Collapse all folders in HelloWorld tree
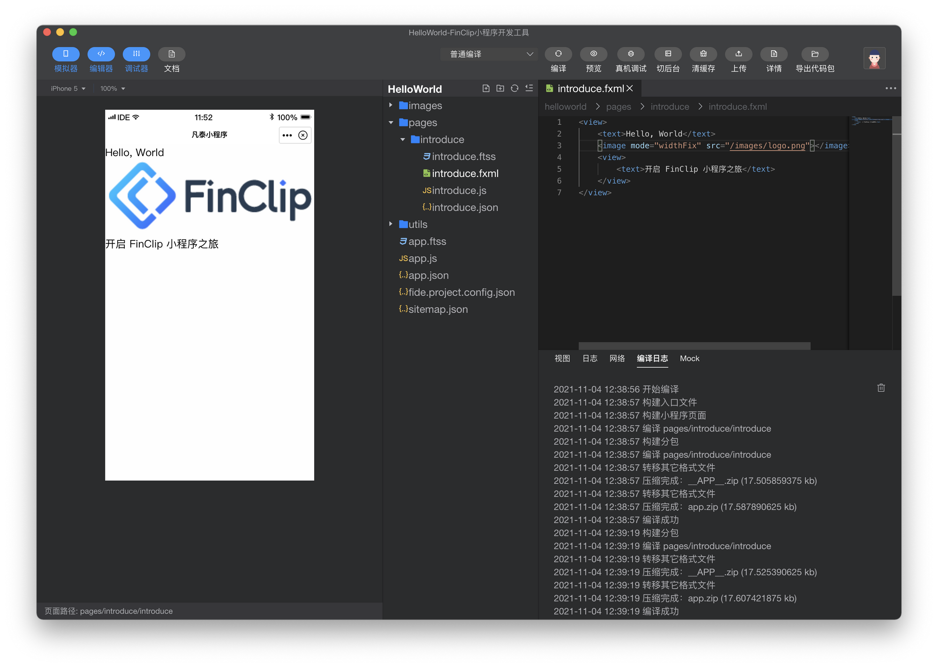 click(x=529, y=88)
